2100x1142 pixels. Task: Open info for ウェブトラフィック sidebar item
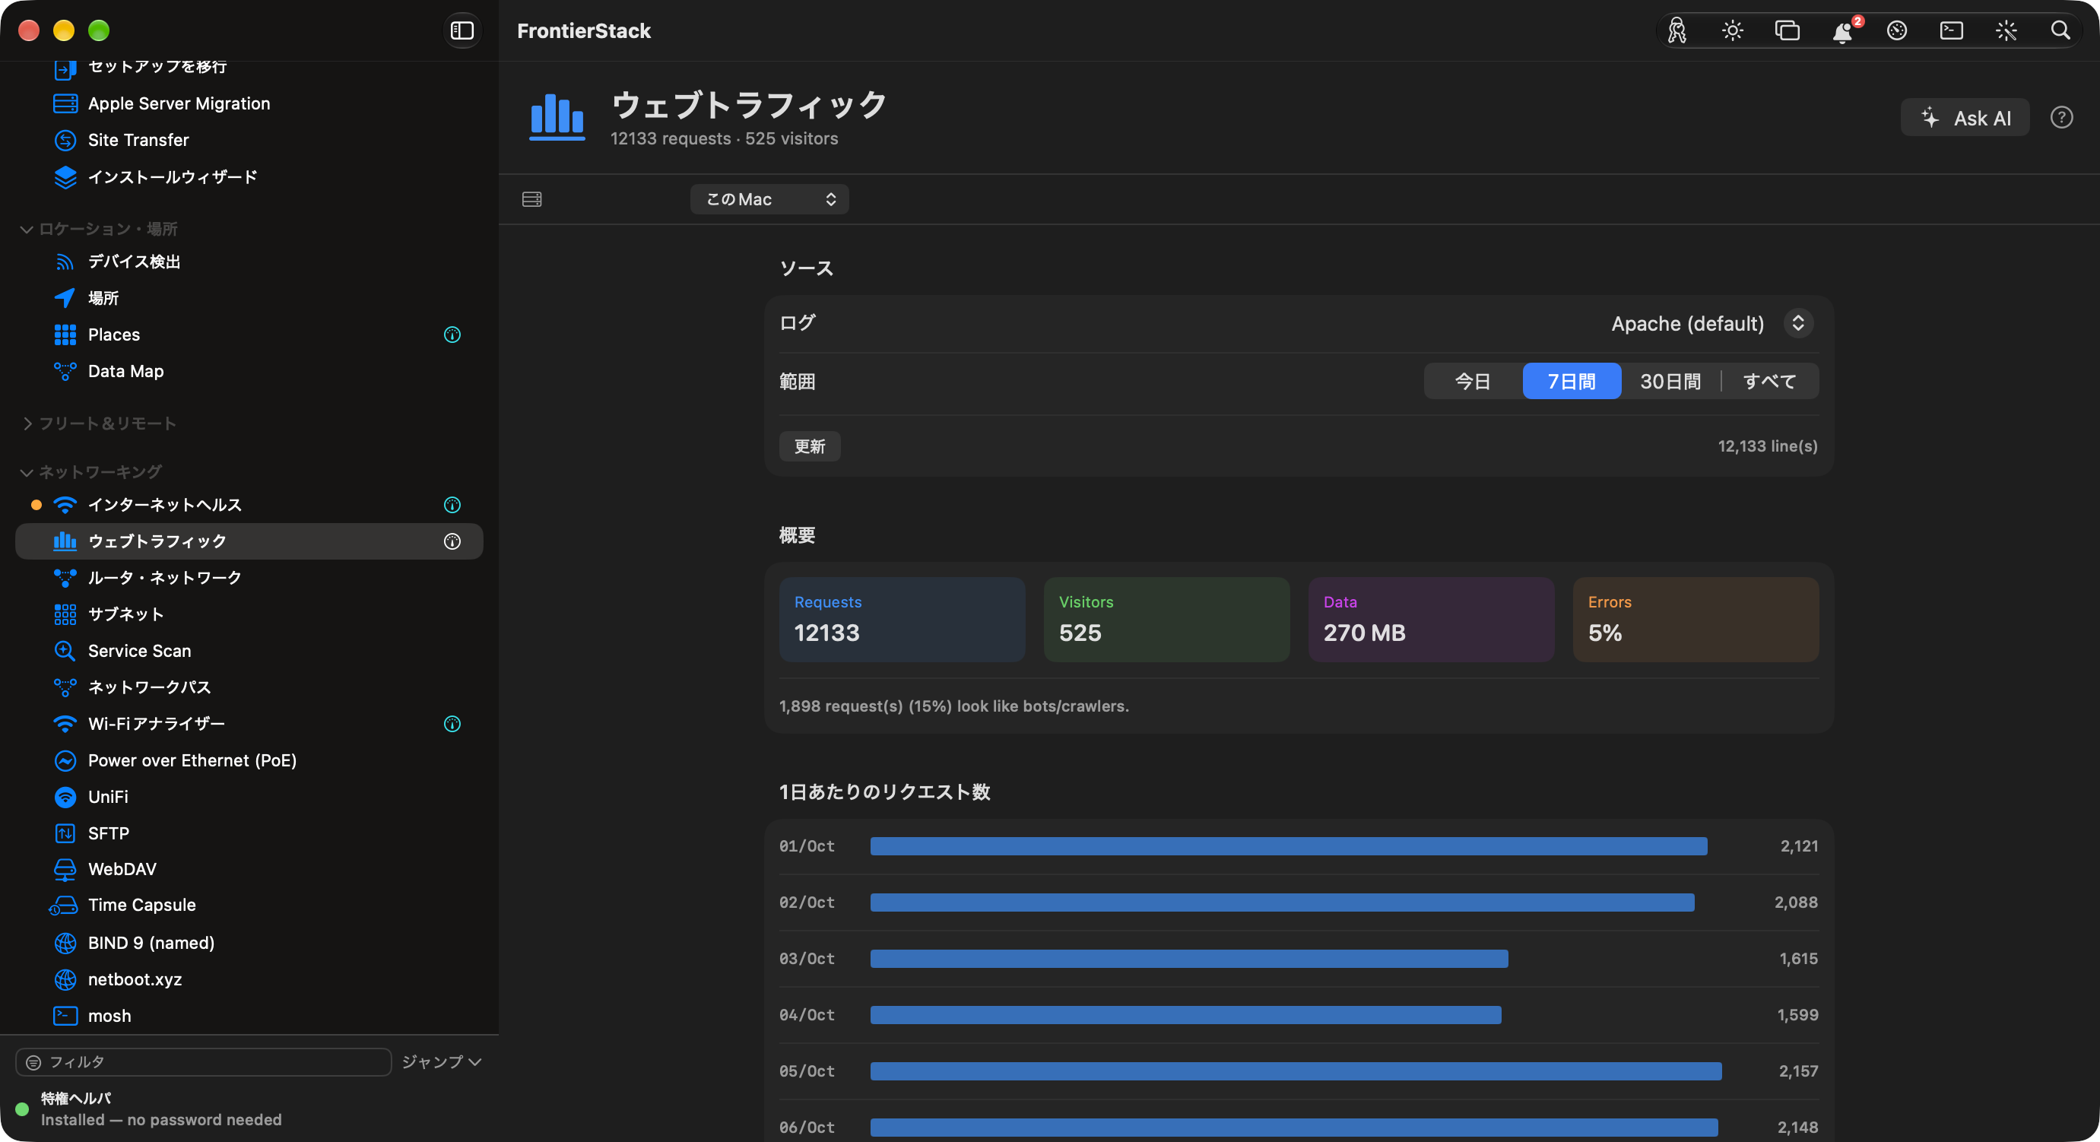(452, 542)
